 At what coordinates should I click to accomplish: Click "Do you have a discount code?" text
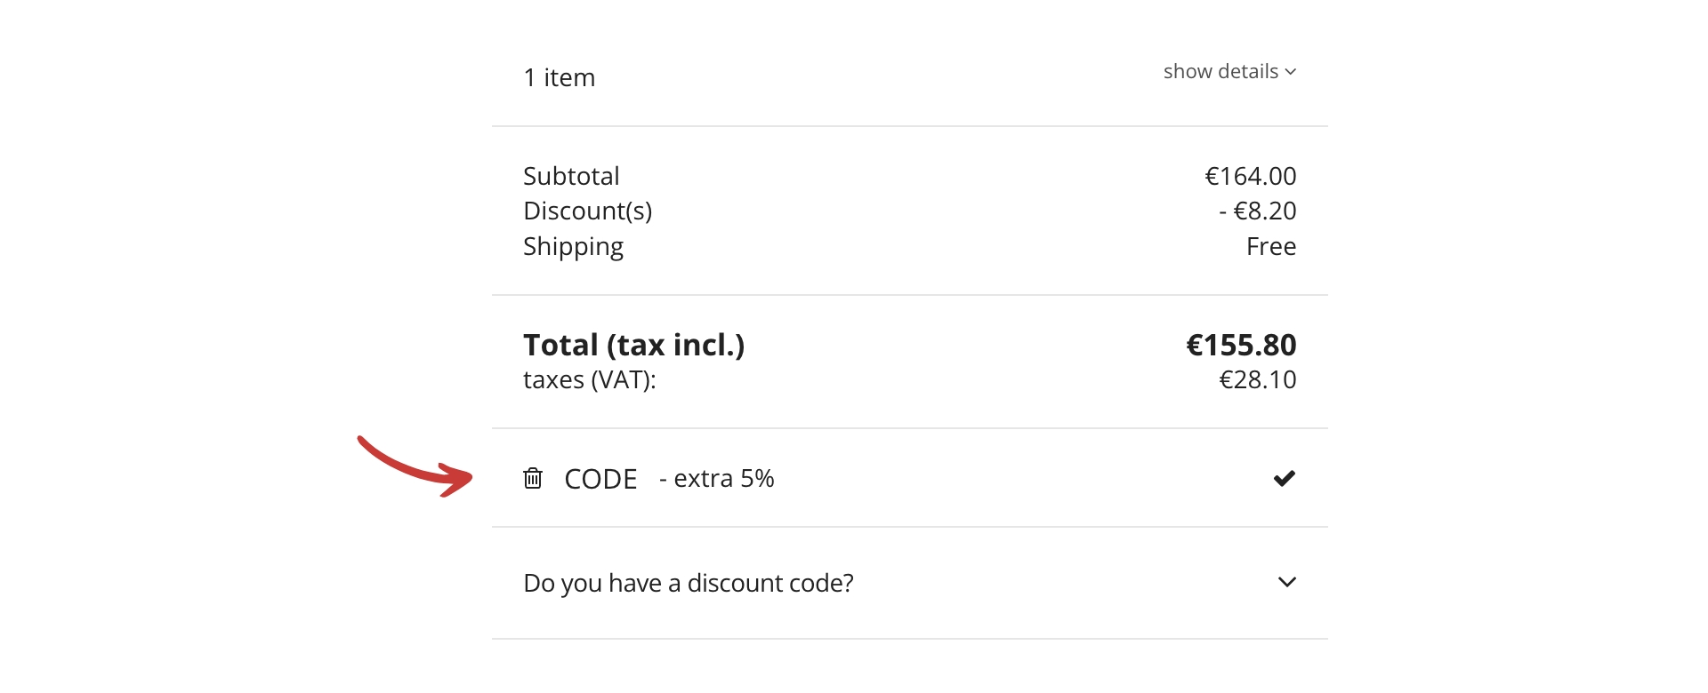pyautogui.click(x=688, y=583)
